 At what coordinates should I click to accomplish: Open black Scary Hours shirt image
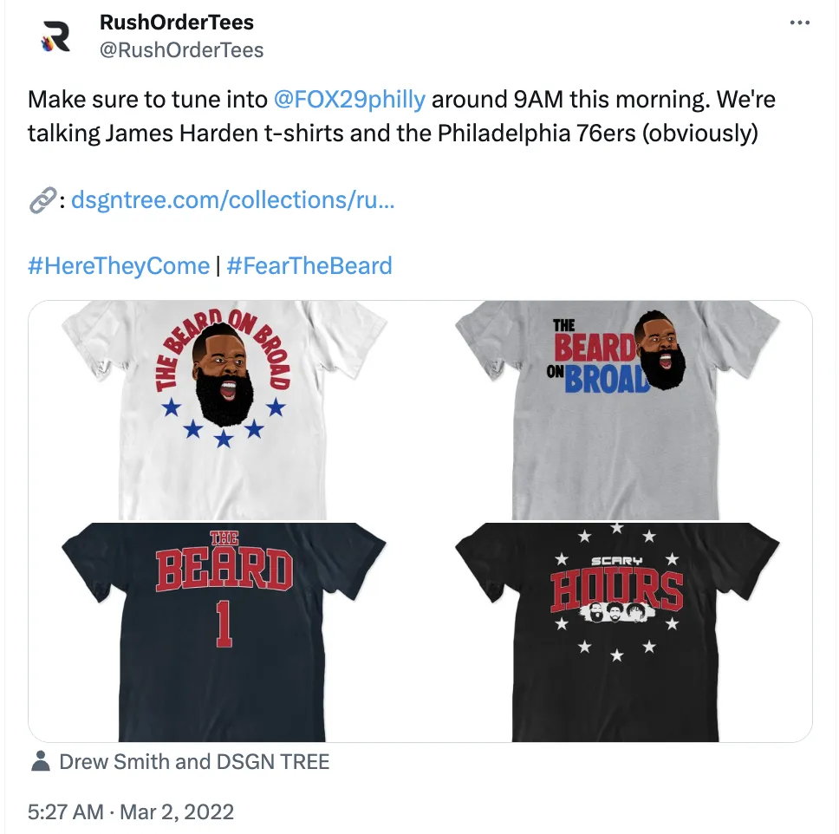point(617,632)
